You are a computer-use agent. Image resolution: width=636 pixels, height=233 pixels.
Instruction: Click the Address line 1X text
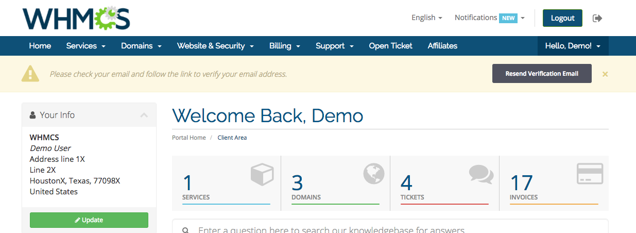[57, 159]
